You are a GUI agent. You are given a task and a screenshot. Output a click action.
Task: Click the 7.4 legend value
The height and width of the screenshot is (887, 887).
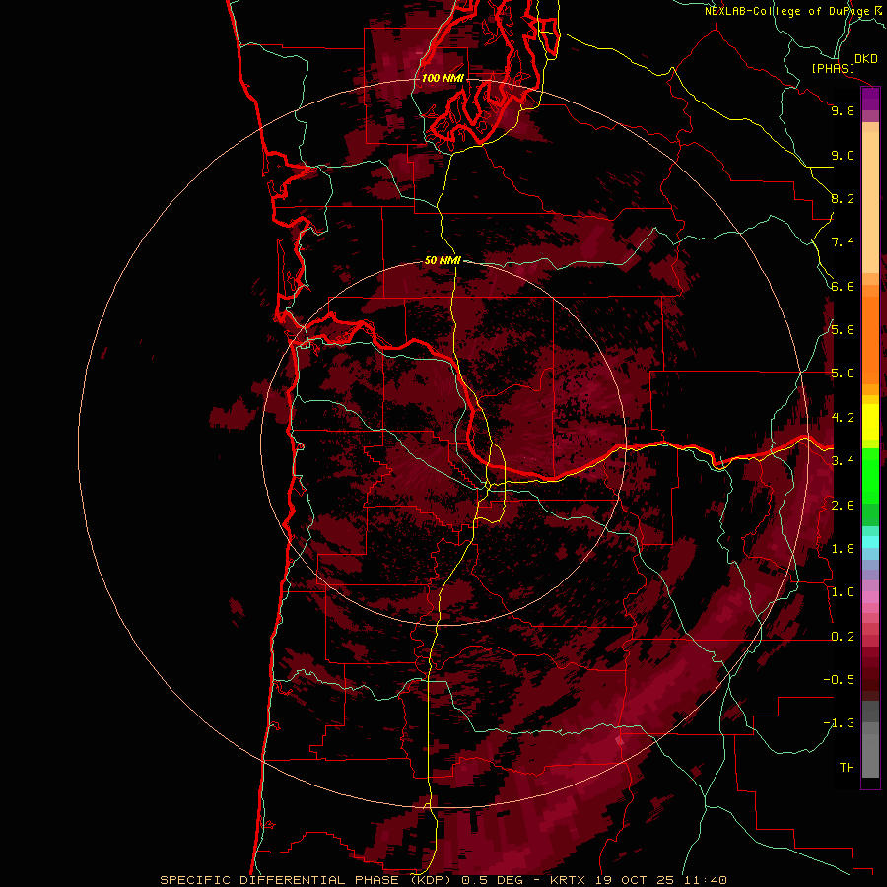(x=843, y=242)
